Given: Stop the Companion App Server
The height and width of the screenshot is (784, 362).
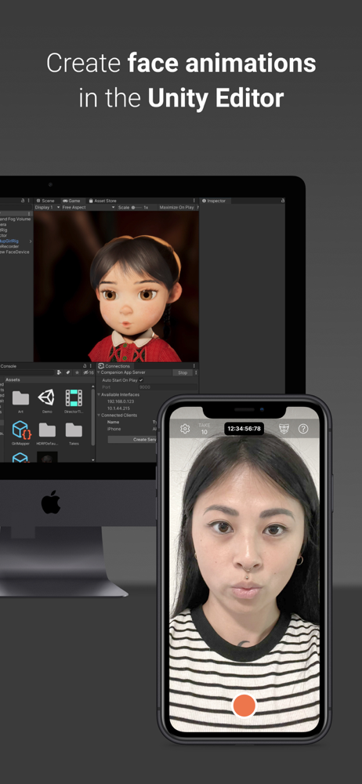Looking at the screenshot, I should (x=183, y=372).
